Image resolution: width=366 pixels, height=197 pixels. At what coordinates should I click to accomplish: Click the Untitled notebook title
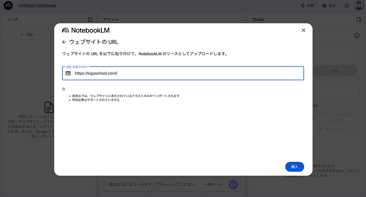point(37,5)
